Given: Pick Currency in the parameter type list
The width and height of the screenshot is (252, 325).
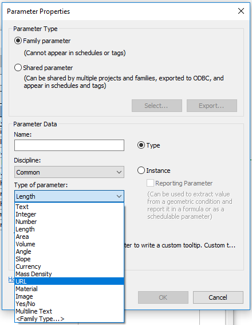Looking at the screenshot, I should [69, 266].
